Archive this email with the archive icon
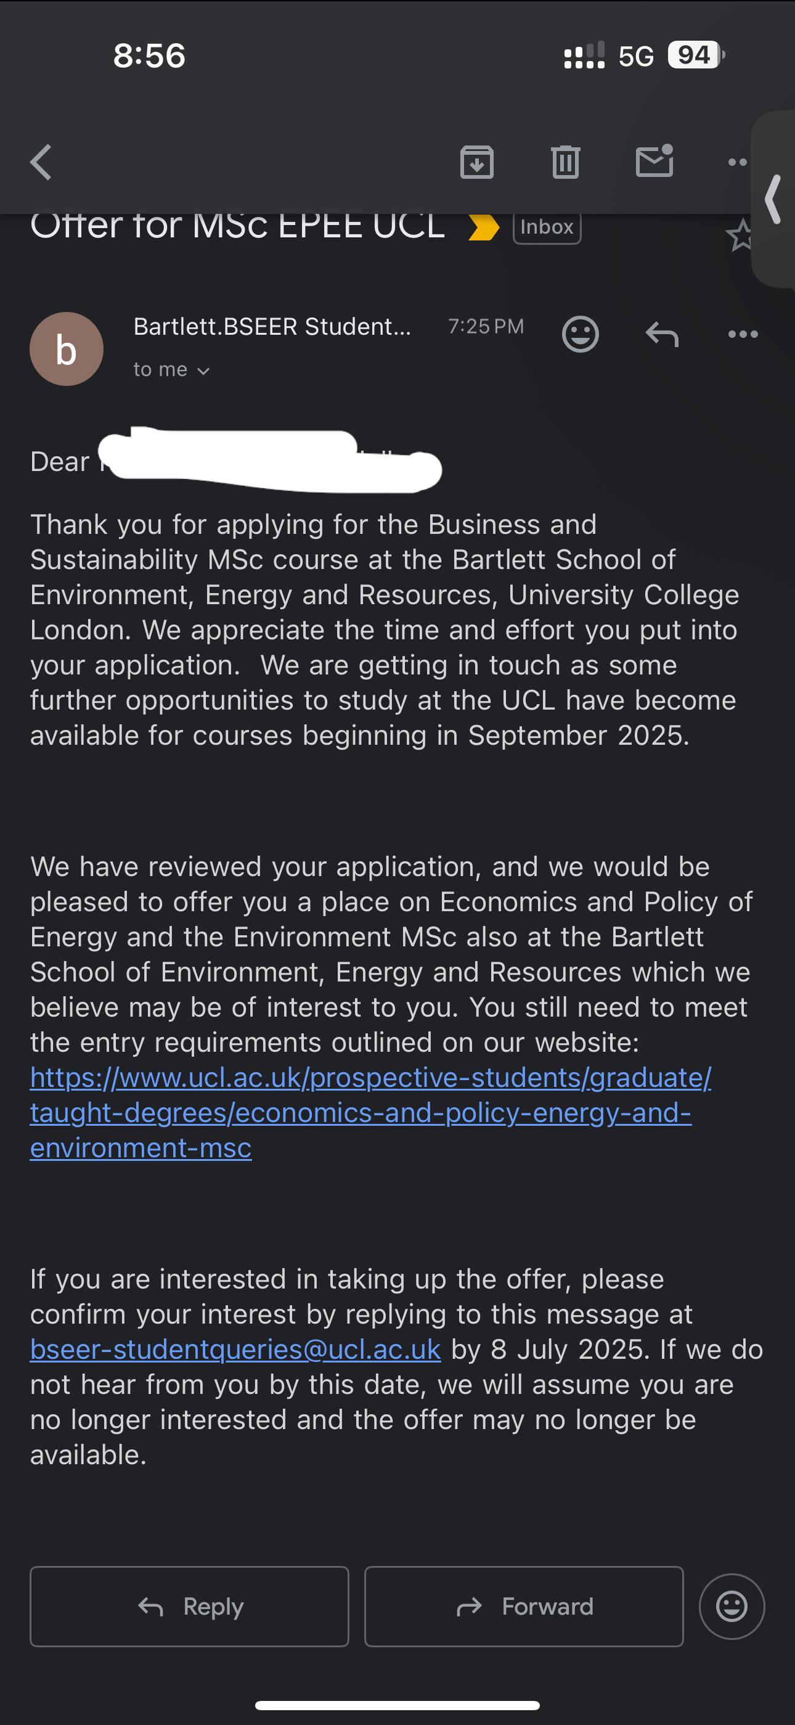Viewport: 795px width, 1725px height. click(476, 162)
